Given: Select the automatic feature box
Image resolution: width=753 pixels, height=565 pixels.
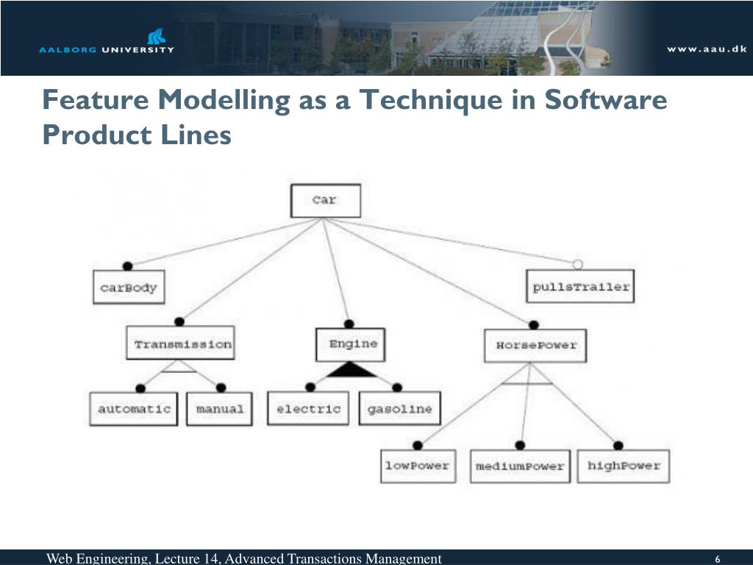Looking at the screenshot, I should tap(134, 409).
